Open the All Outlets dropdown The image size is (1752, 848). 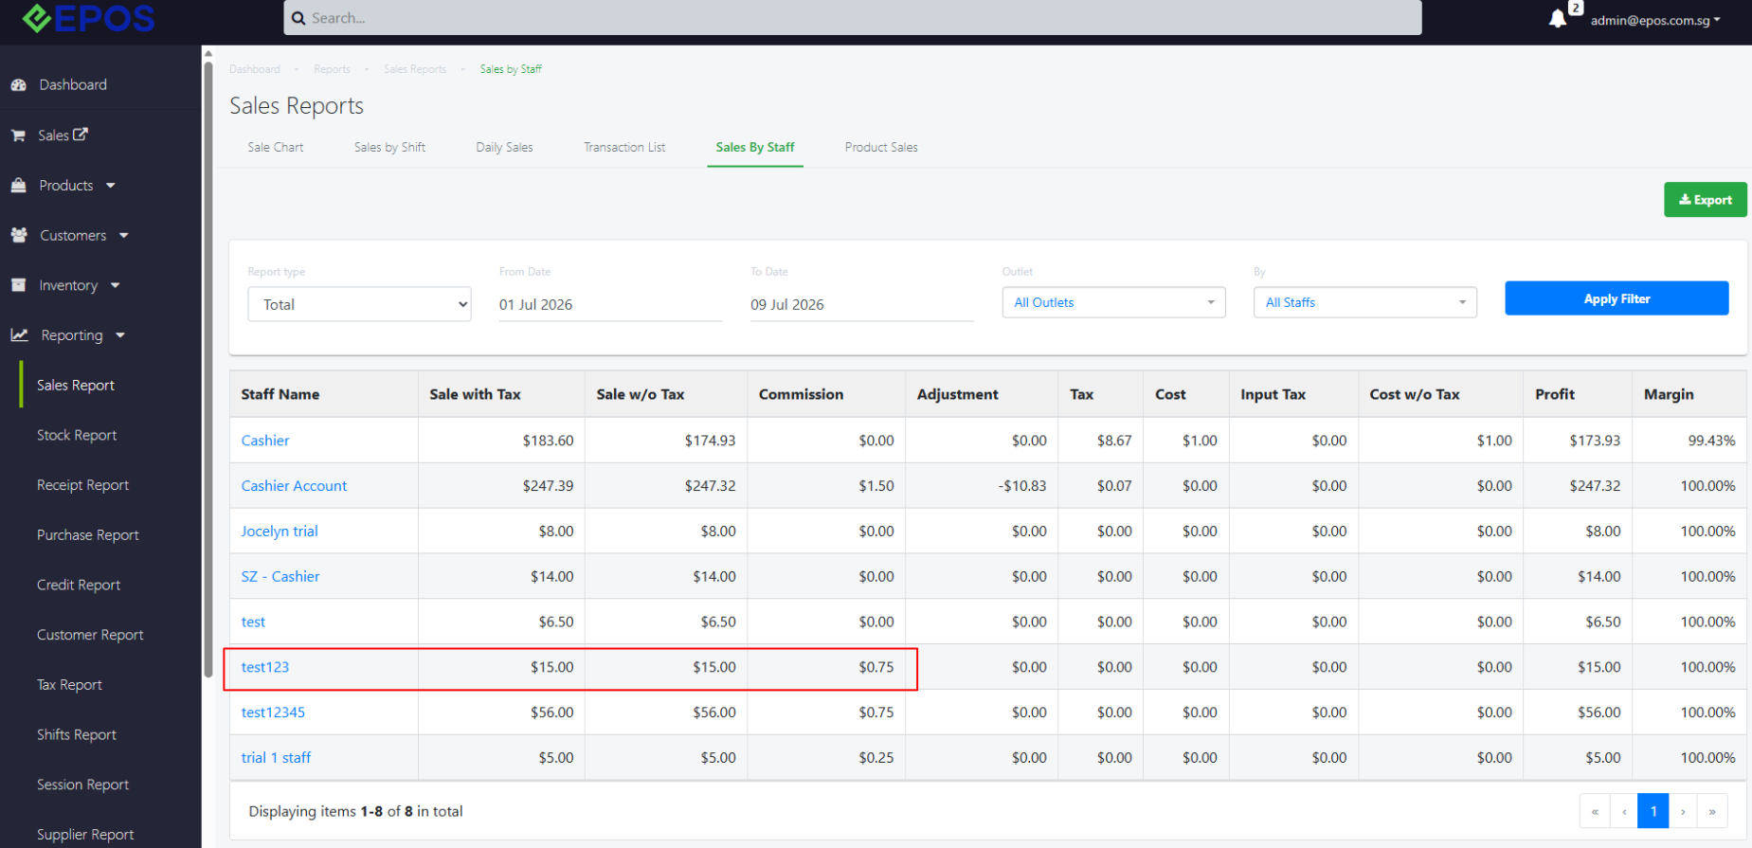click(1113, 302)
